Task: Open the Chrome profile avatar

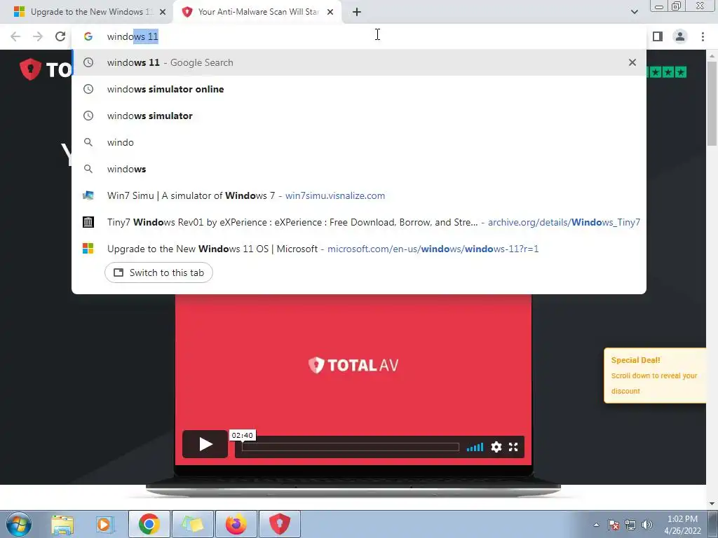Action: 680,36
